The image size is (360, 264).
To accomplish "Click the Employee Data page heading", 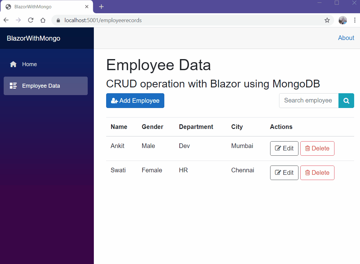I will click(158, 65).
